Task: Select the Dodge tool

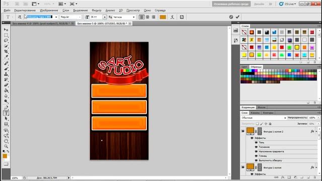Action: coord(6,102)
